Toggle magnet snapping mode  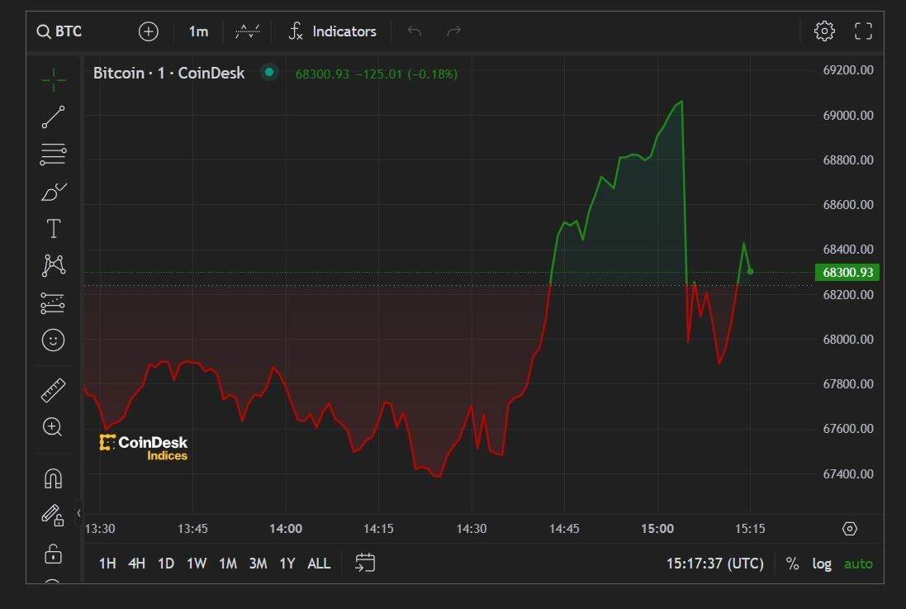pos(54,478)
